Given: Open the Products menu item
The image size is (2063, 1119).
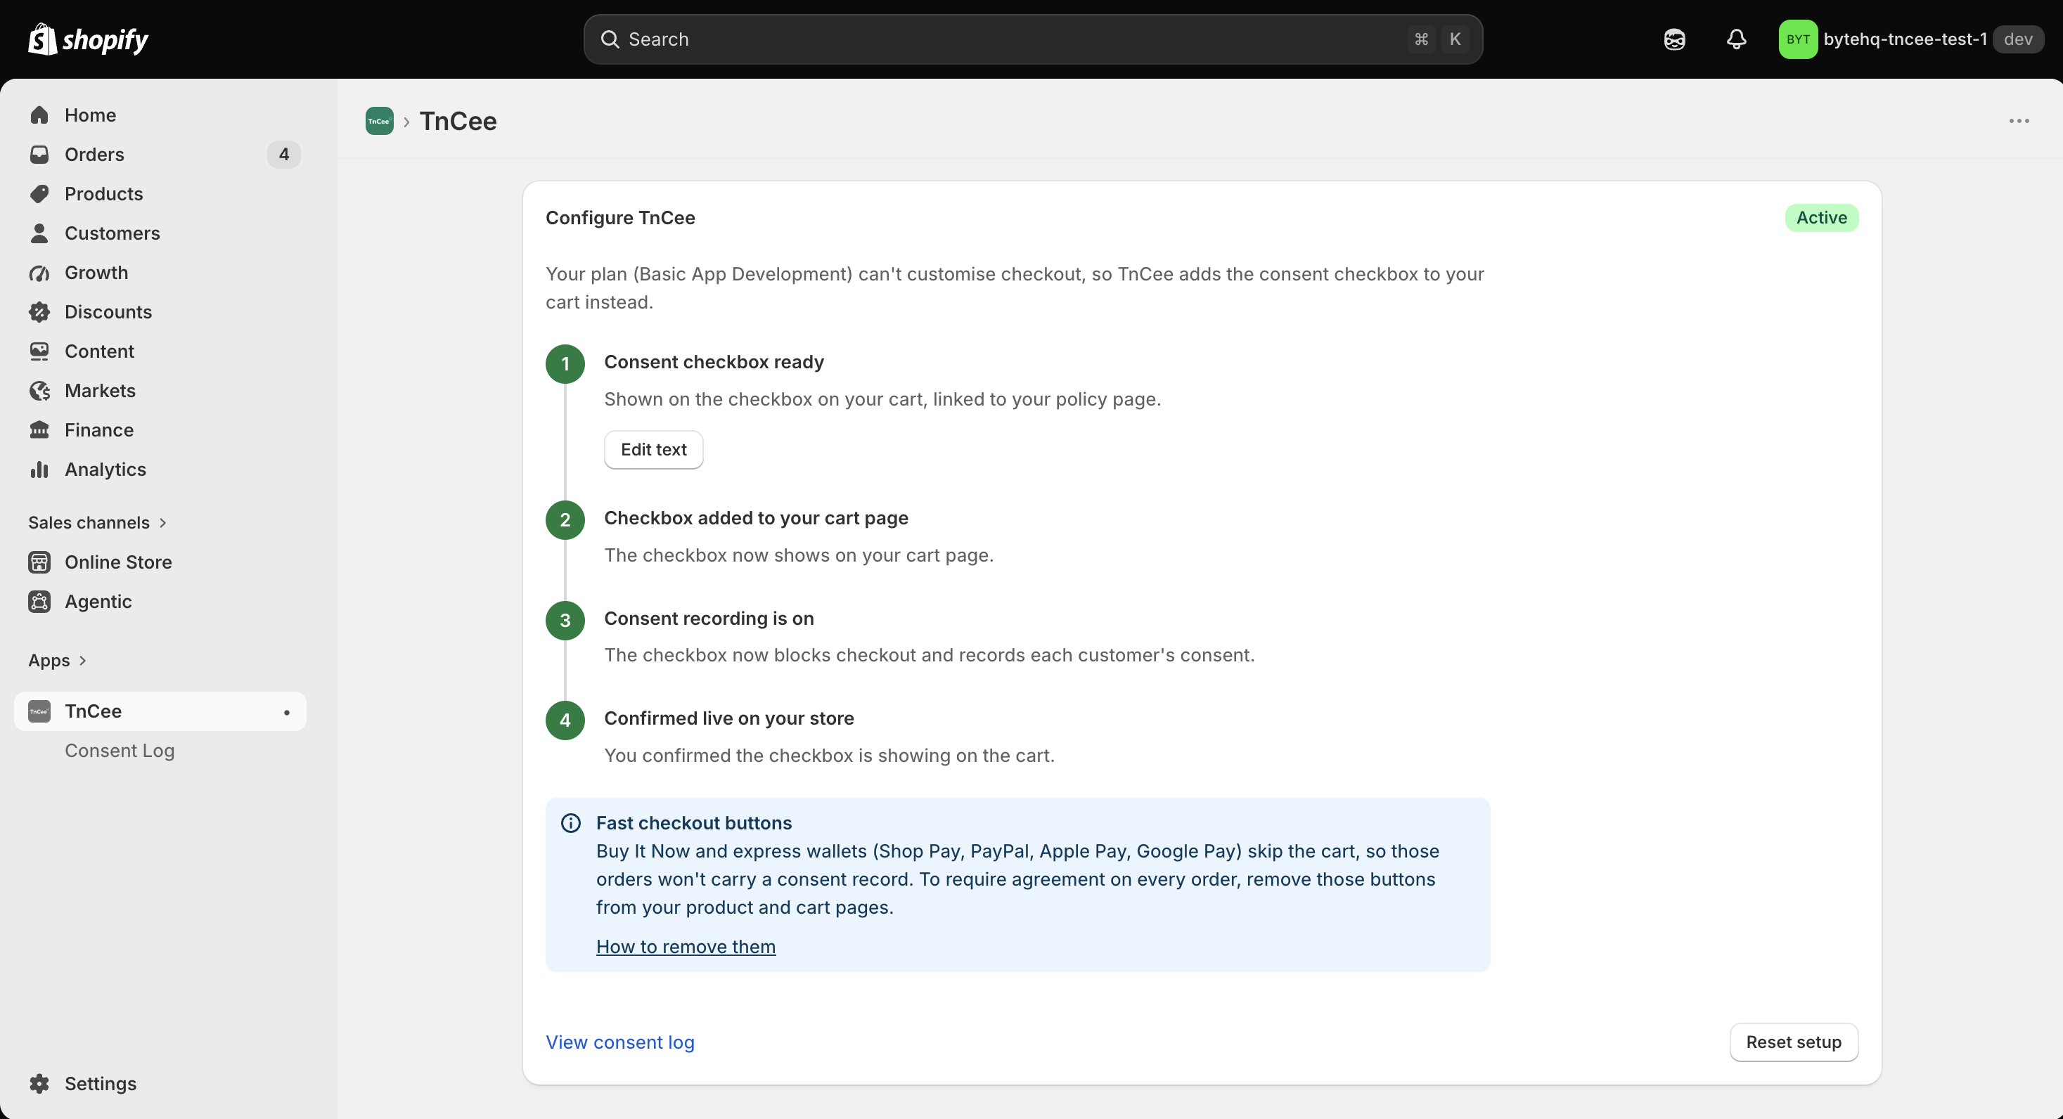Looking at the screenshot, I should coord(160,194).
